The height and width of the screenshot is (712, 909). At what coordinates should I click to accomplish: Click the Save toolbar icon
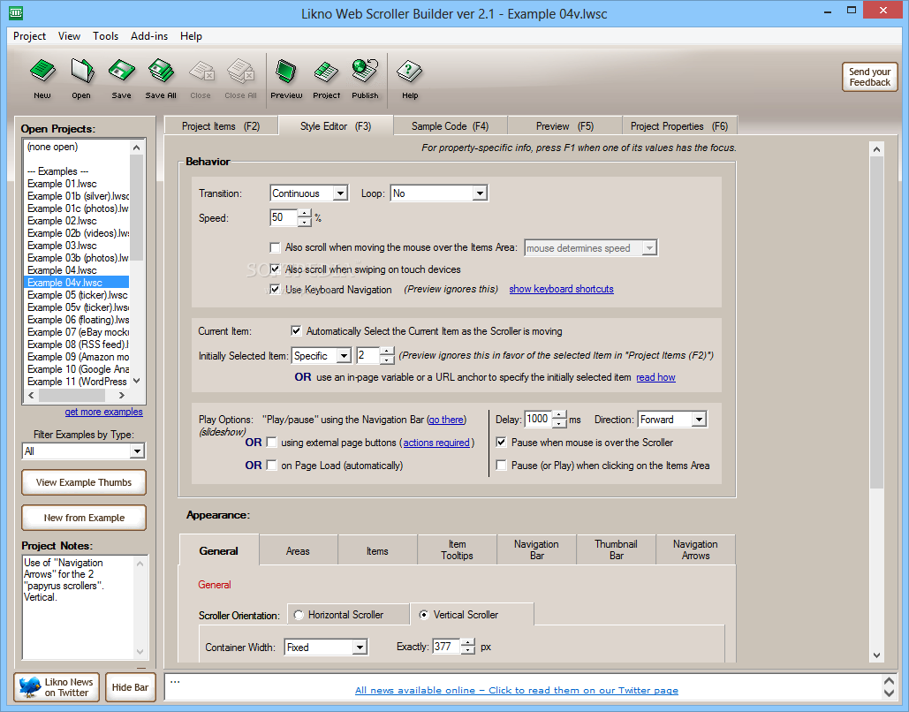point(121,79)
